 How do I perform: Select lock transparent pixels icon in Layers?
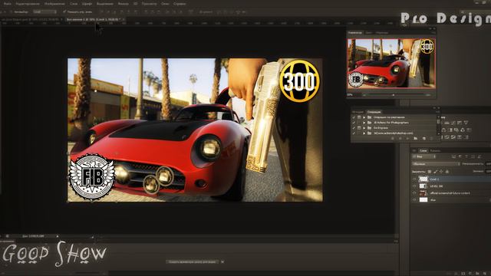430,172
